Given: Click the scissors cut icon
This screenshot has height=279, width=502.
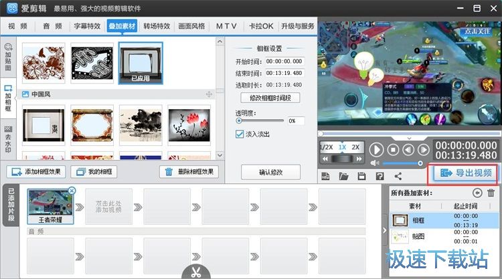Looking at the screenshot, I should (196, 272).
